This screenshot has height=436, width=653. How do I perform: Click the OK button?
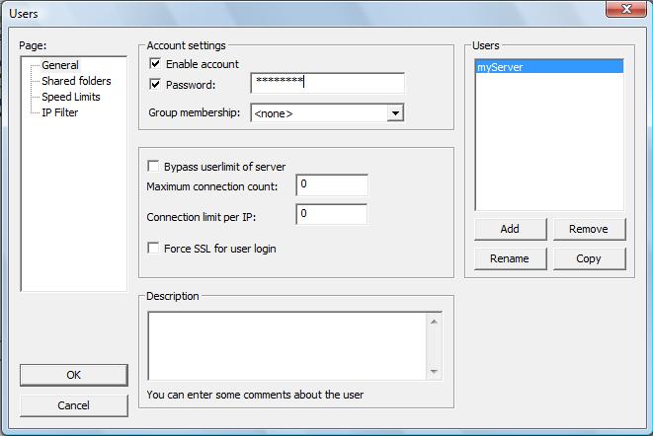coord(74,375)
